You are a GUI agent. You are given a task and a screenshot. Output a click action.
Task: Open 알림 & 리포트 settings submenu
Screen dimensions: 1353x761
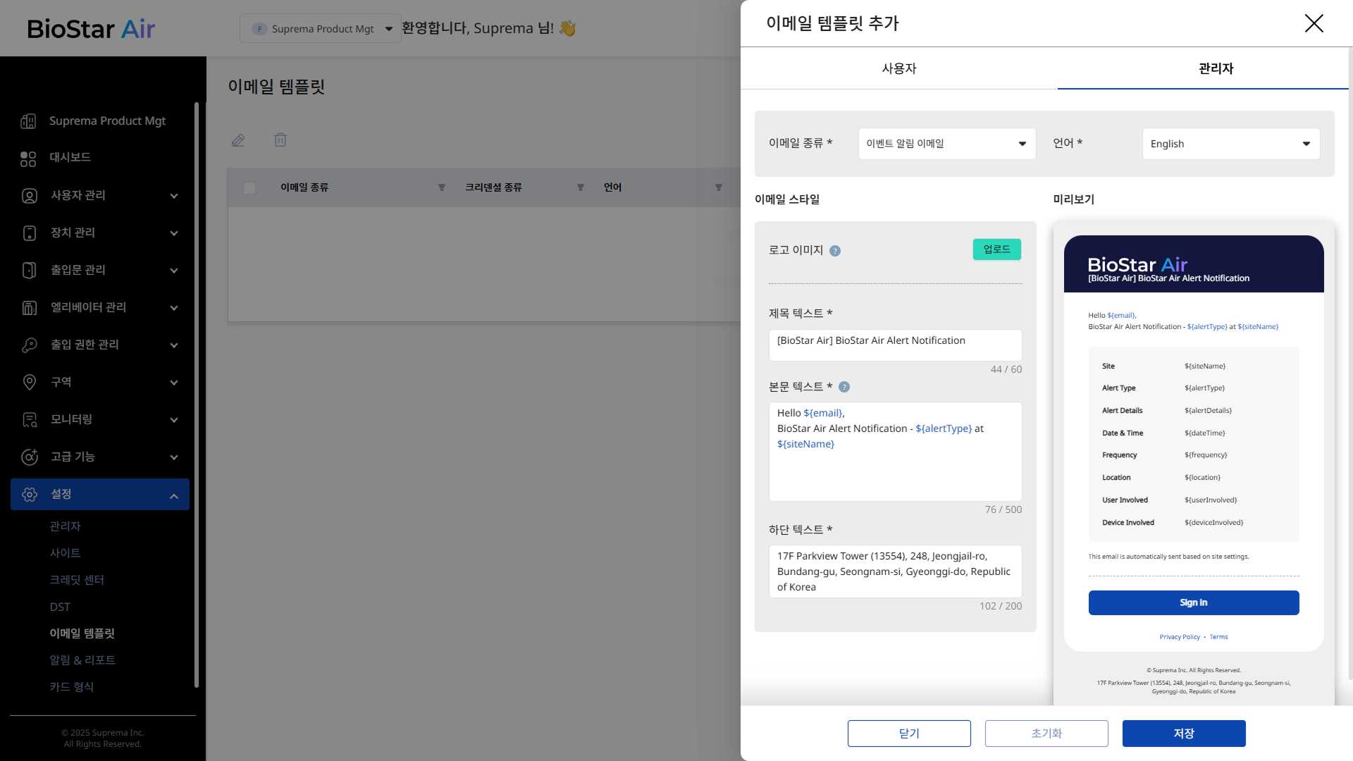(x=82, y=660)
